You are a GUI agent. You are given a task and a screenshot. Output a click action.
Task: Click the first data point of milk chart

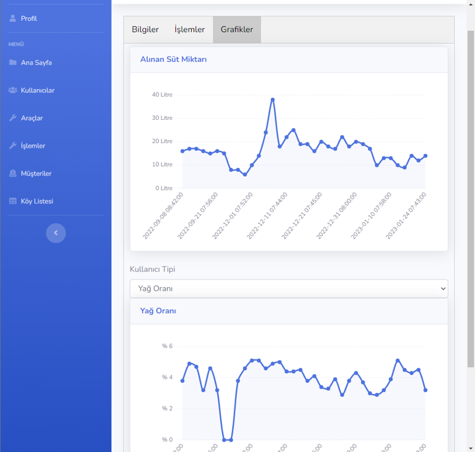(x=182, y=151)
